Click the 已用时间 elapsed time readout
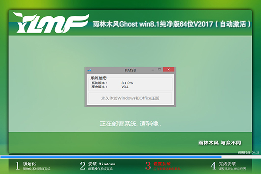 tap(248, 152)
